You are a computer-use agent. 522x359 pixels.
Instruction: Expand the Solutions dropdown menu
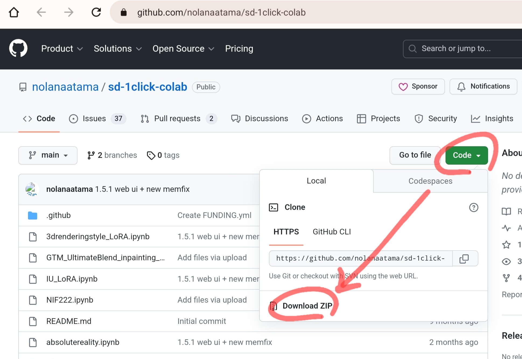117,49
